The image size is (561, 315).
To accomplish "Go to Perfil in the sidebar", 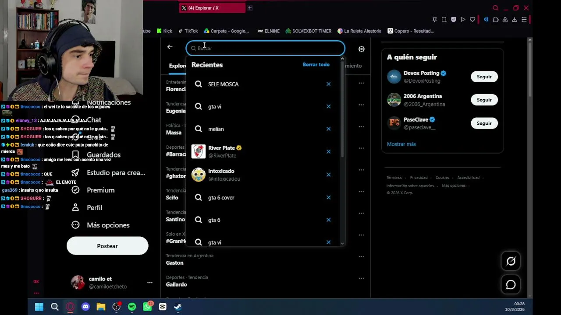I will point(87,207).
